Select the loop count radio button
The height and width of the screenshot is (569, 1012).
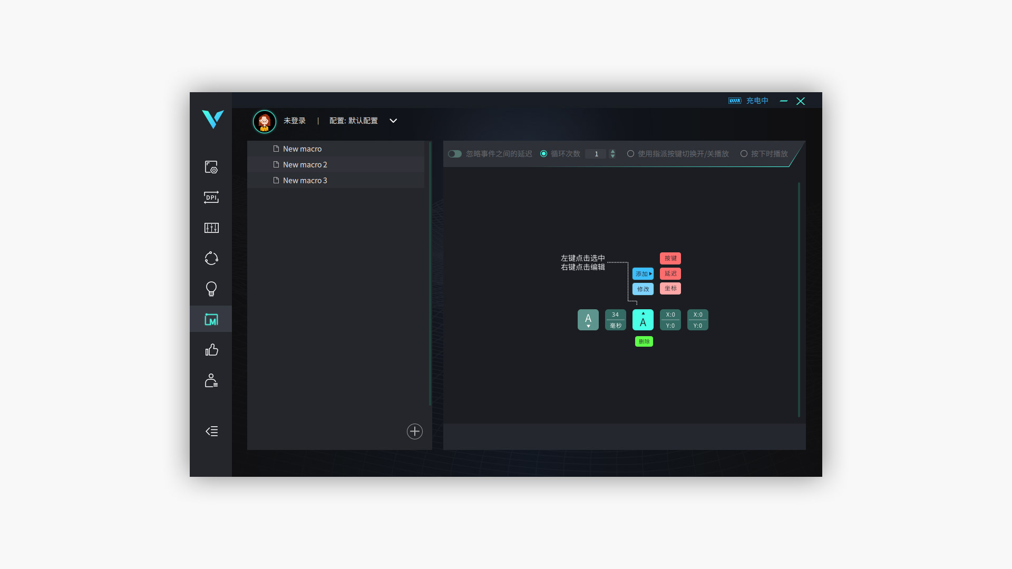tap(544, 154)
